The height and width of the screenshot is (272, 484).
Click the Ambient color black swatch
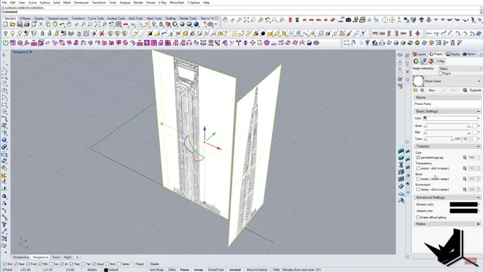[463, 211]
